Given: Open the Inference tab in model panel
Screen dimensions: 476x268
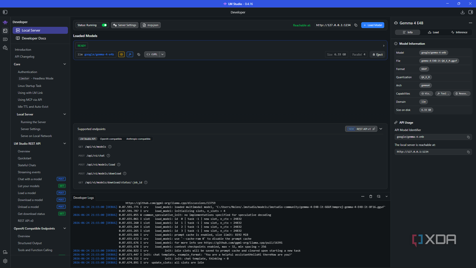Looking at the screenshot, I should tap(459, 32).
